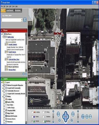Click the north reset compass button
Viewport: 99px width, 125px height.
point(59,121)
